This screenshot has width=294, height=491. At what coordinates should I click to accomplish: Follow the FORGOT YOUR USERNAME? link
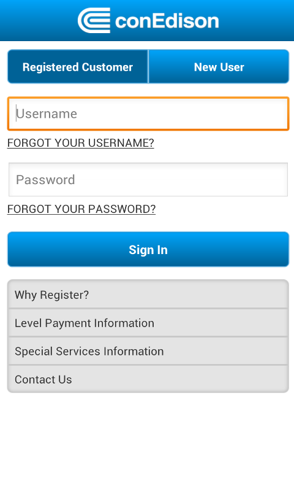tap(81, 143)
